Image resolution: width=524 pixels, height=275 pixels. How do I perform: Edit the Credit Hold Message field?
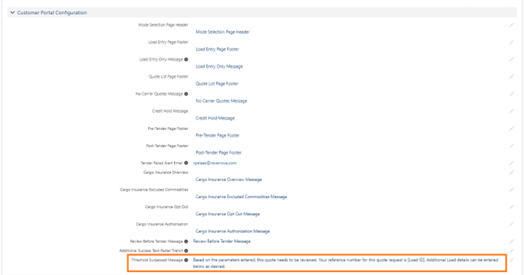click(511, 111)
